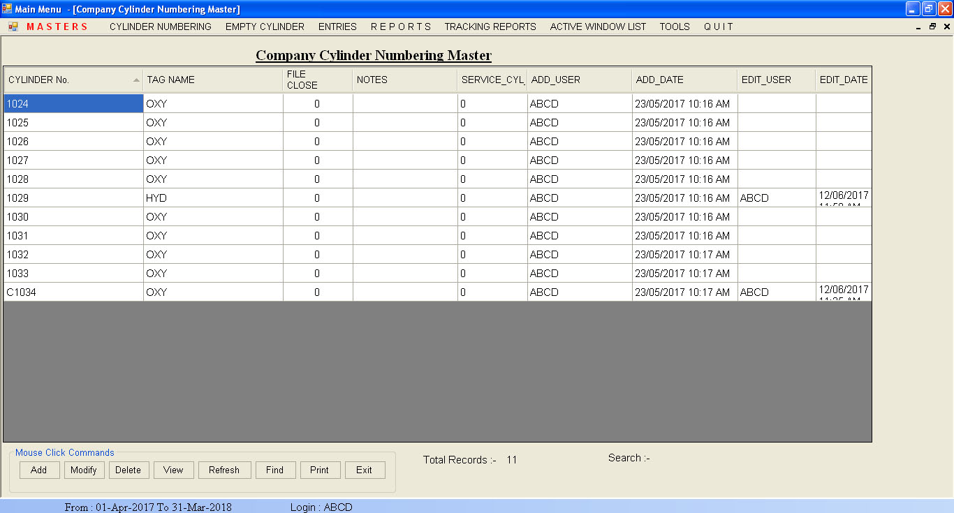954x513 pixels.
Task: Open the TRACKING REPORTS menu
Action: (x=490, y=27)
